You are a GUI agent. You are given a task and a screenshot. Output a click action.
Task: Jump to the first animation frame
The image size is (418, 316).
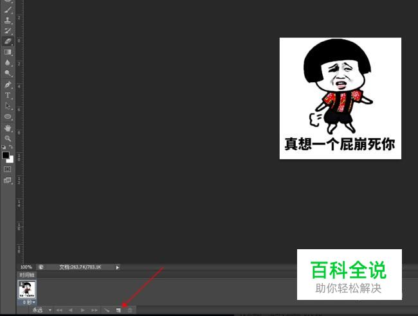point(59,310)
